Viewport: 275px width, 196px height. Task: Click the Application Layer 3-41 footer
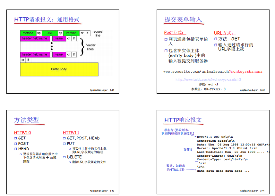[102, 90]
